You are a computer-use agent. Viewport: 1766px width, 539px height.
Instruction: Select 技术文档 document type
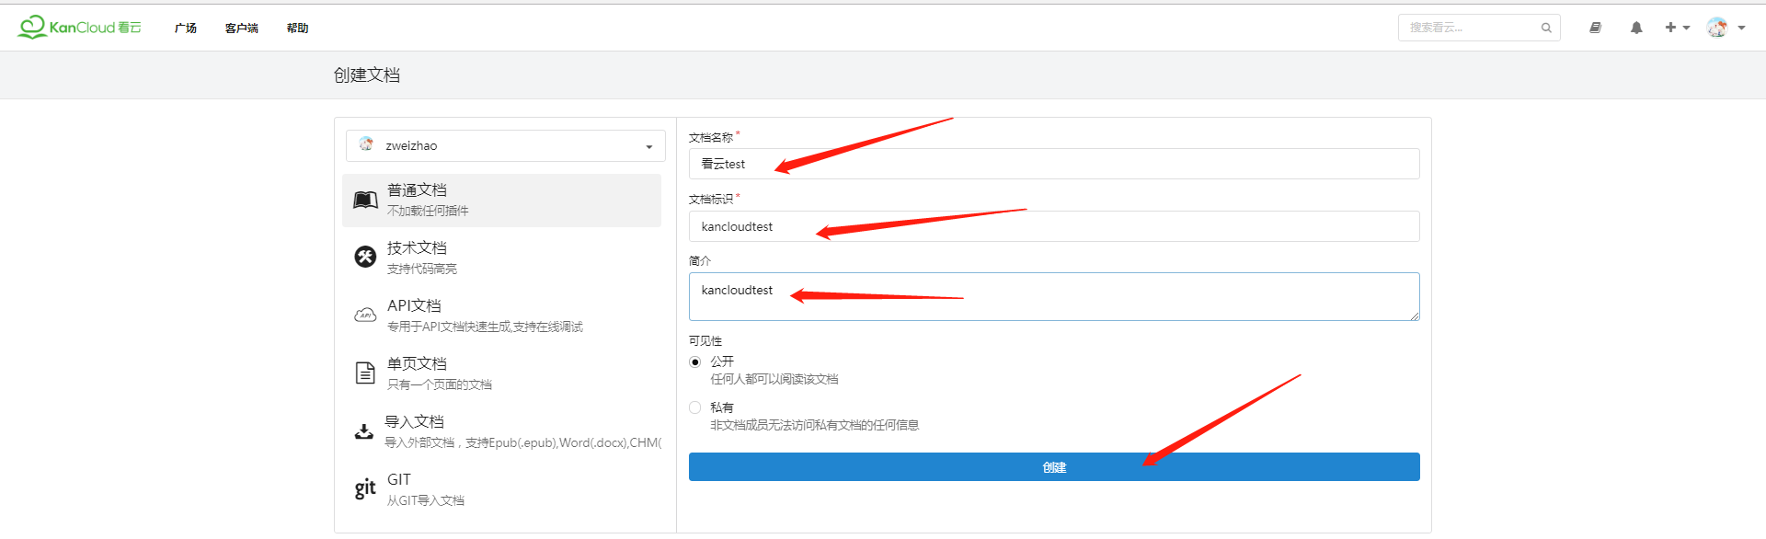(502, 258)
